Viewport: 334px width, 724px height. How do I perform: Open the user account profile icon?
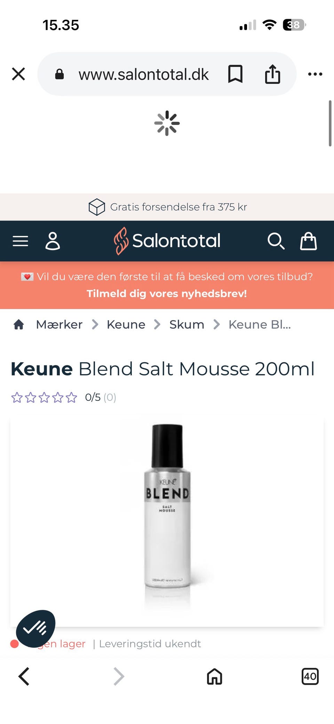(53, 241)
